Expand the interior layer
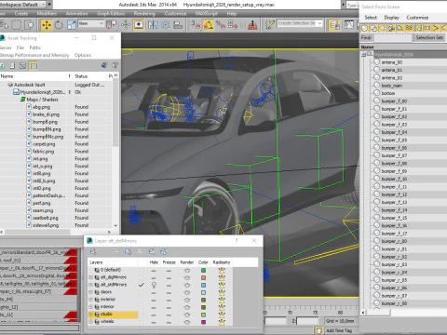The image size is (447, 335). pos(90,307)
